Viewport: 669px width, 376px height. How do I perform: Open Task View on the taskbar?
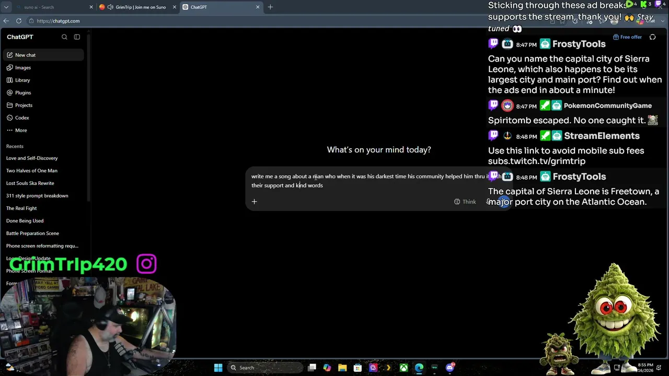click(312, 368)
